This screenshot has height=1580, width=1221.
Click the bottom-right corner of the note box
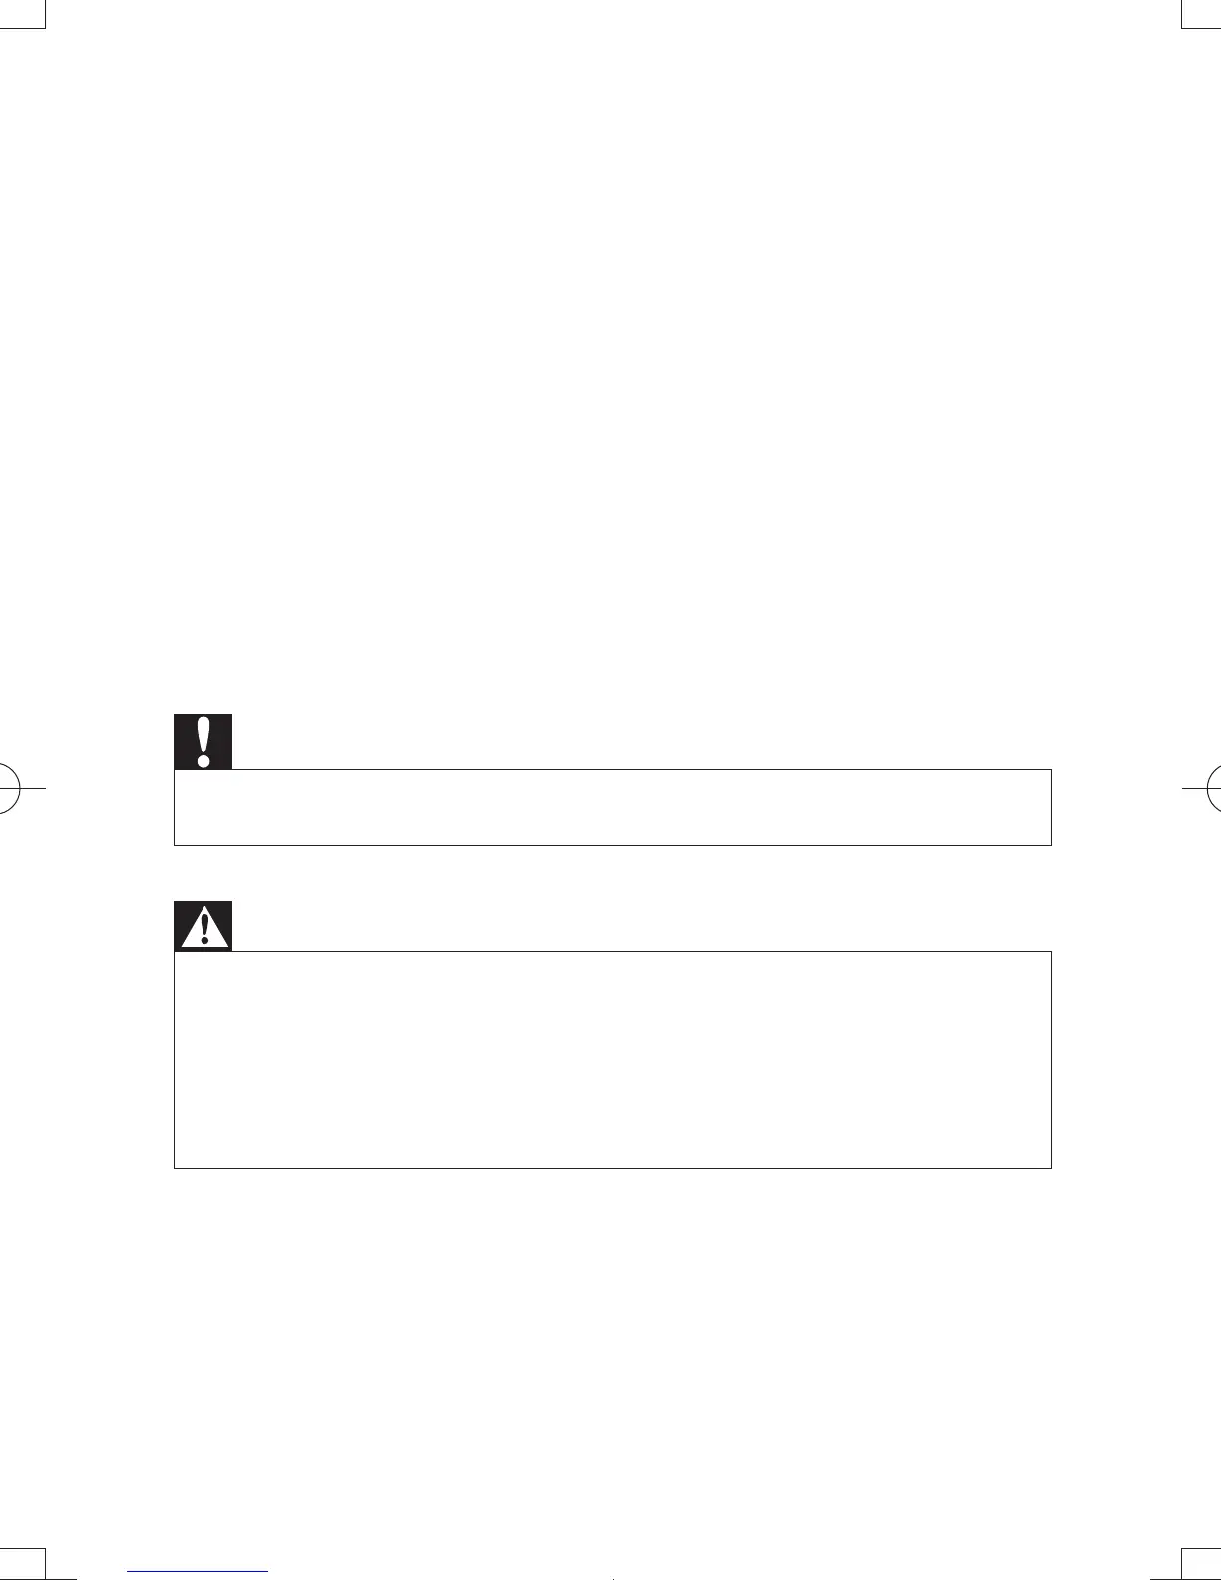click(1051, 845)
